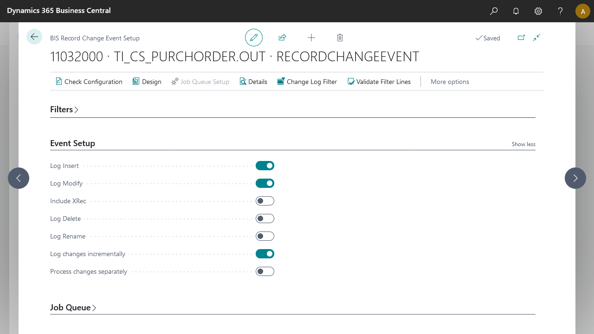The image size is (594, 334).
Task: Open More options menu
Action: point(450,82)
